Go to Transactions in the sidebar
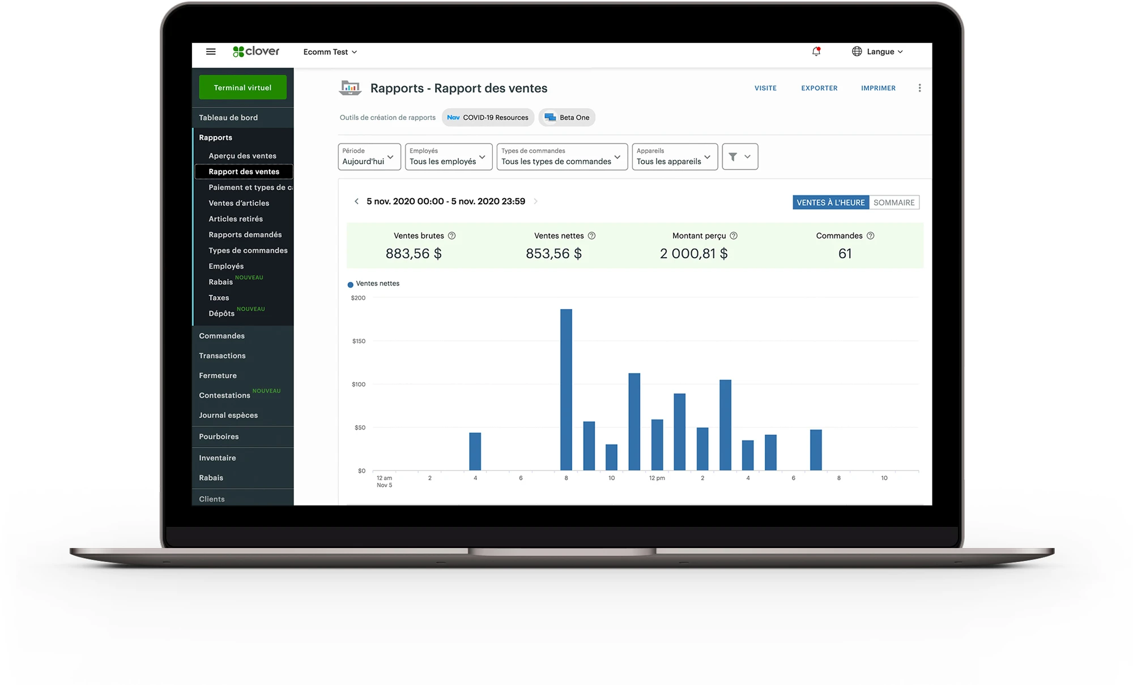The height and width of the screenshot is (685, 1133). (222, 356)
